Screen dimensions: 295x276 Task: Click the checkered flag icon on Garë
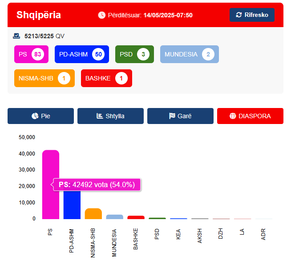click(172, 116)
